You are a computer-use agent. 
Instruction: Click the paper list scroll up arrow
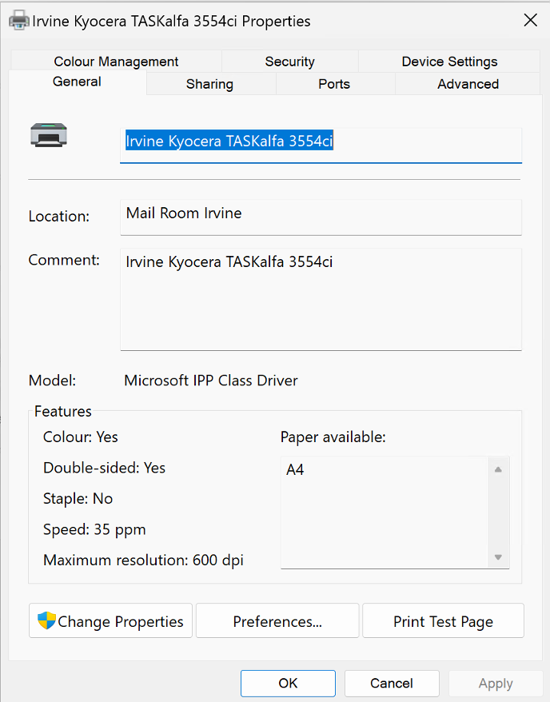click(x=498, y=469)
